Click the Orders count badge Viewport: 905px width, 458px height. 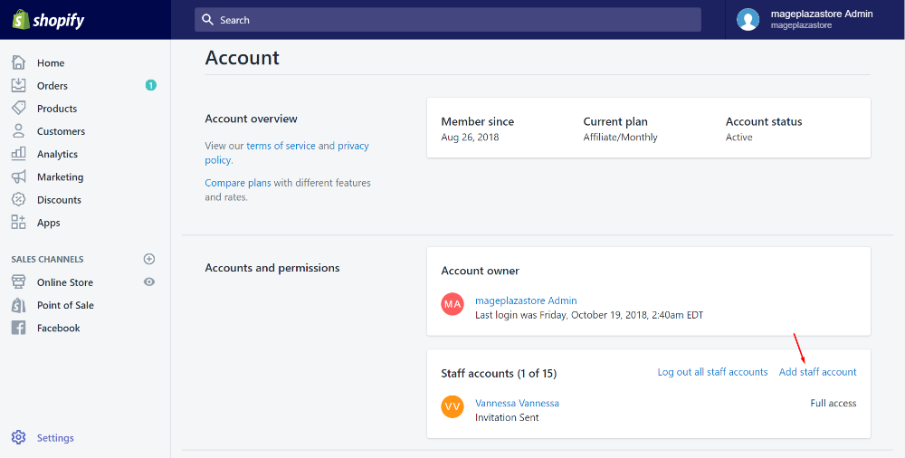coord(150,85)
